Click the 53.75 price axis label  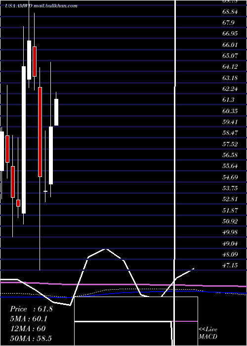(230, 188)
